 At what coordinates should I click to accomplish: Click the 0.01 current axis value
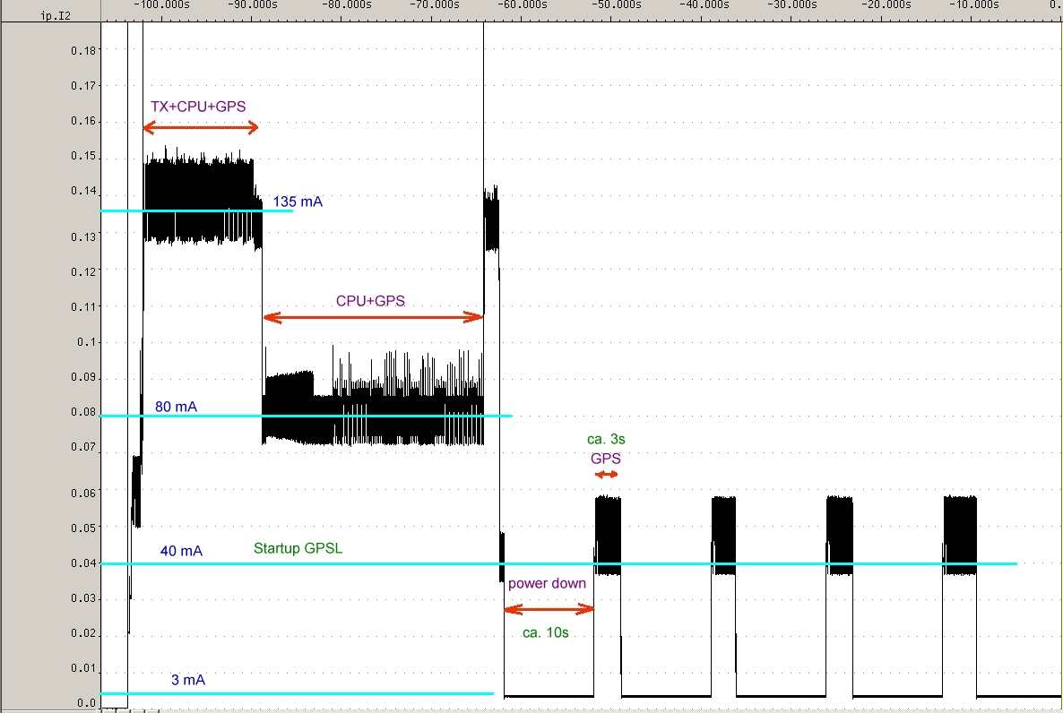[x=84, y=668]
